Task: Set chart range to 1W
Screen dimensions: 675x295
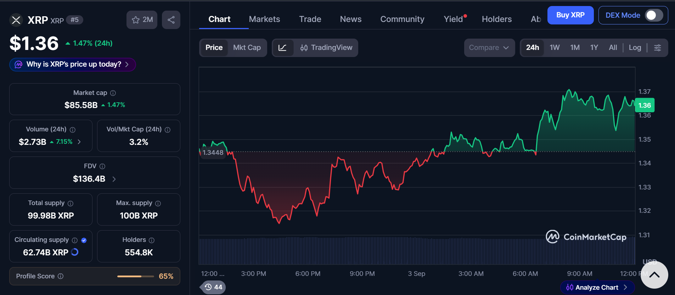Action: [555, 48]
